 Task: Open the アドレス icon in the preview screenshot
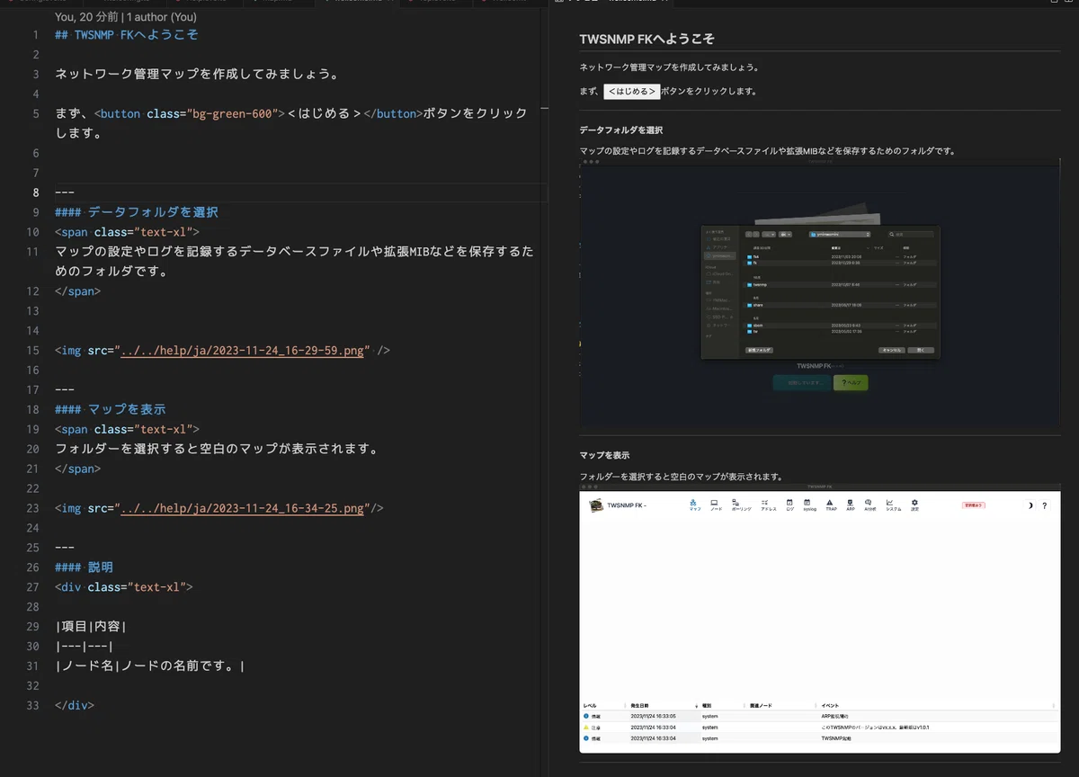click(768, 505)
